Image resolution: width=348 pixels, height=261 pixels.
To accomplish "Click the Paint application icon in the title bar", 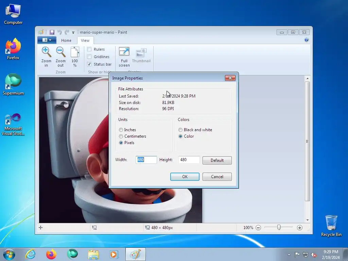I will (x=41, y=32).
